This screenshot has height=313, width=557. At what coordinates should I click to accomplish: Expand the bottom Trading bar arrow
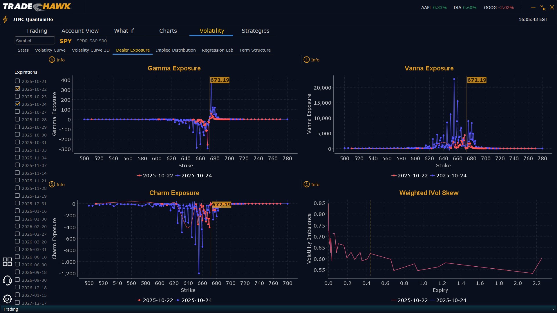pyautogui.click(x=553, y=309)
